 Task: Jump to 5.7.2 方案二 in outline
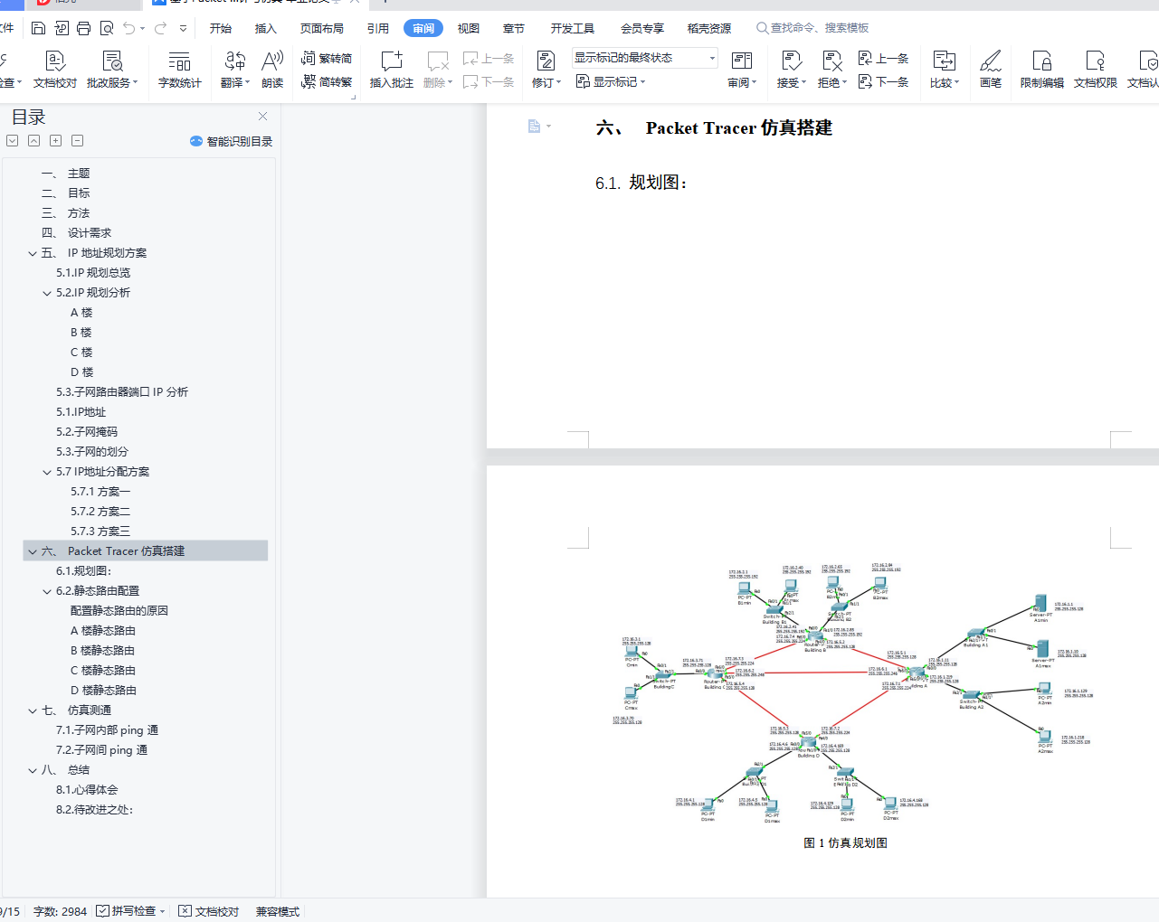100,512
